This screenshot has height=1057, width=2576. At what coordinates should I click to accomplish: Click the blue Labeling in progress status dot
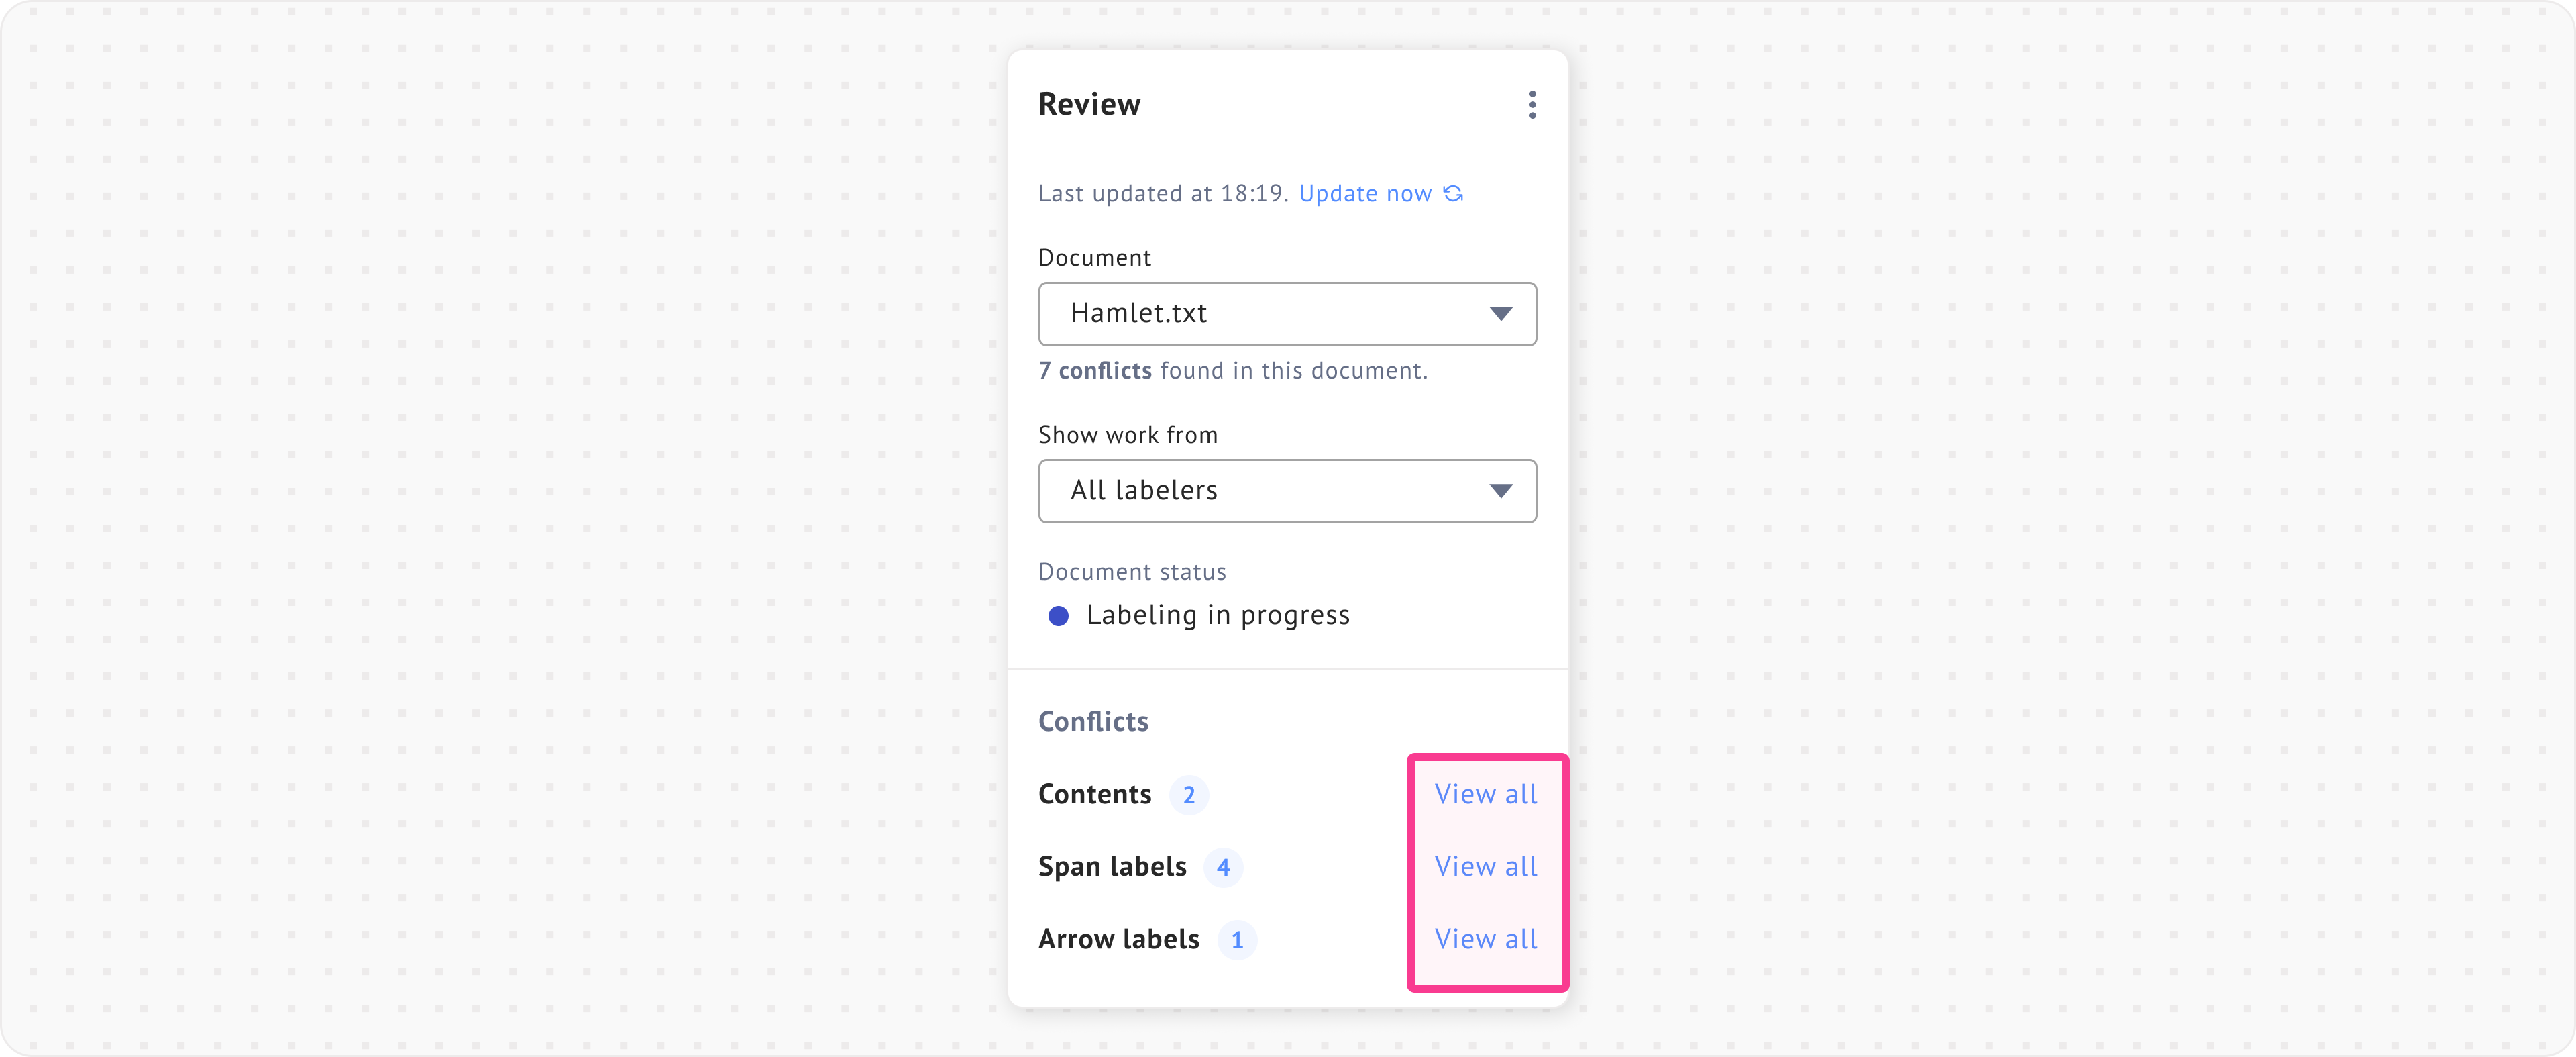click(1058, 616)
